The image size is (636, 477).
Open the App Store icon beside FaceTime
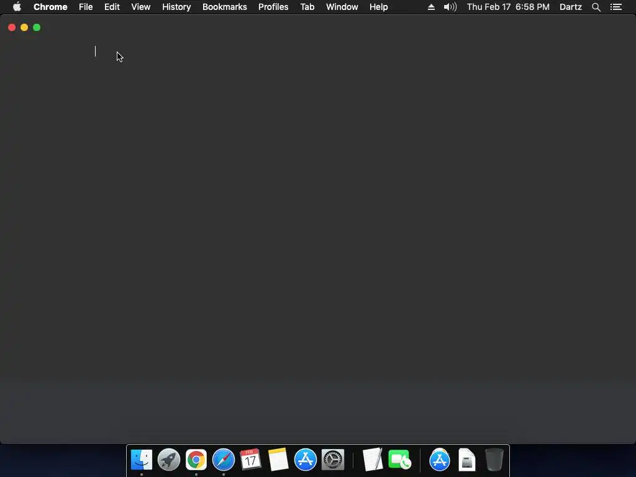(x=440, y=460)
